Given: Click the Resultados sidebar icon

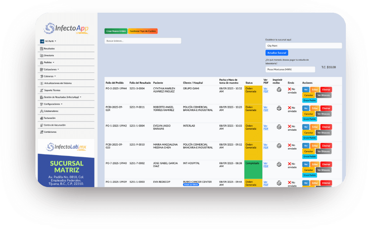Looking at the screenshot, I should point(42,49).
